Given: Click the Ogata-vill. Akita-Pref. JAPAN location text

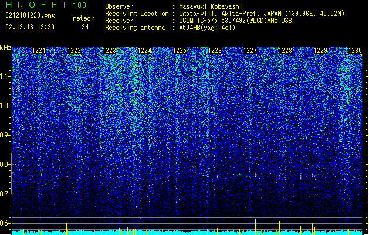Looking at the screenshot, I should [262, 14].
